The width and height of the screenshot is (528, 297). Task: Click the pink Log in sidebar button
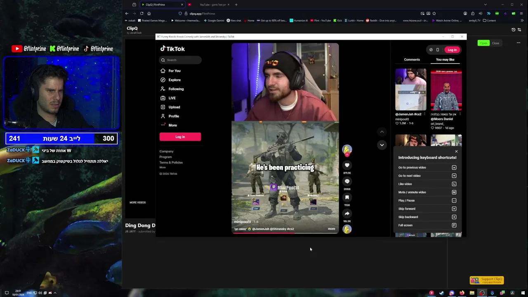point(180,137)
